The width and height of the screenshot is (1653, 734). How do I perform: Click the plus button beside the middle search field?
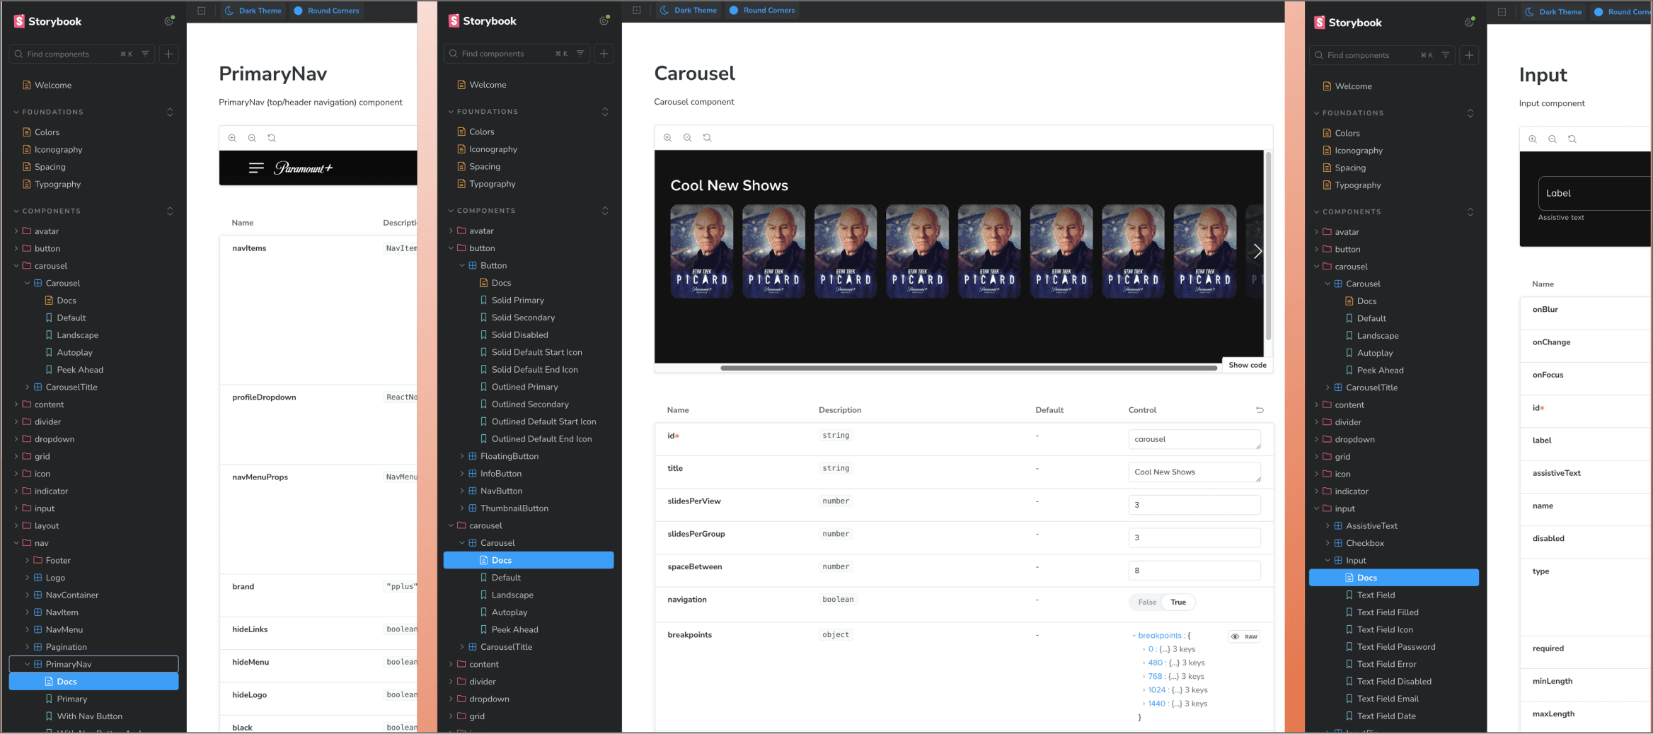[x=604, y=54]
